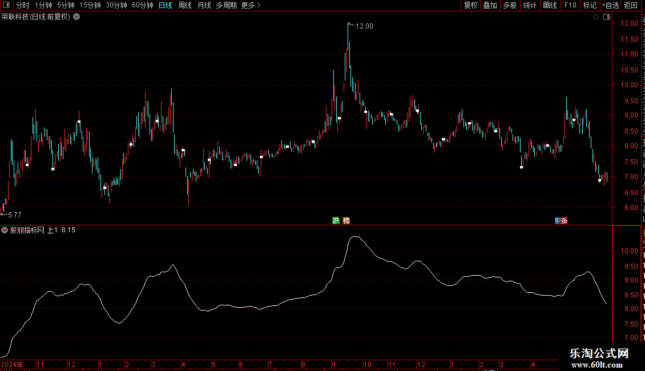Switch to 周线 weekly chart
645x371 pixels.
(185, 5)
